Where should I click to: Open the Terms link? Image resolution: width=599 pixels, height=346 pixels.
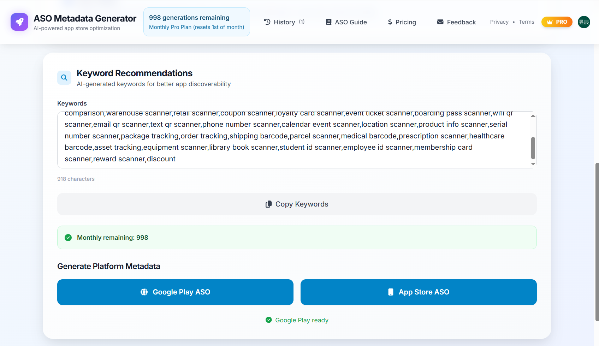[526, 22]
